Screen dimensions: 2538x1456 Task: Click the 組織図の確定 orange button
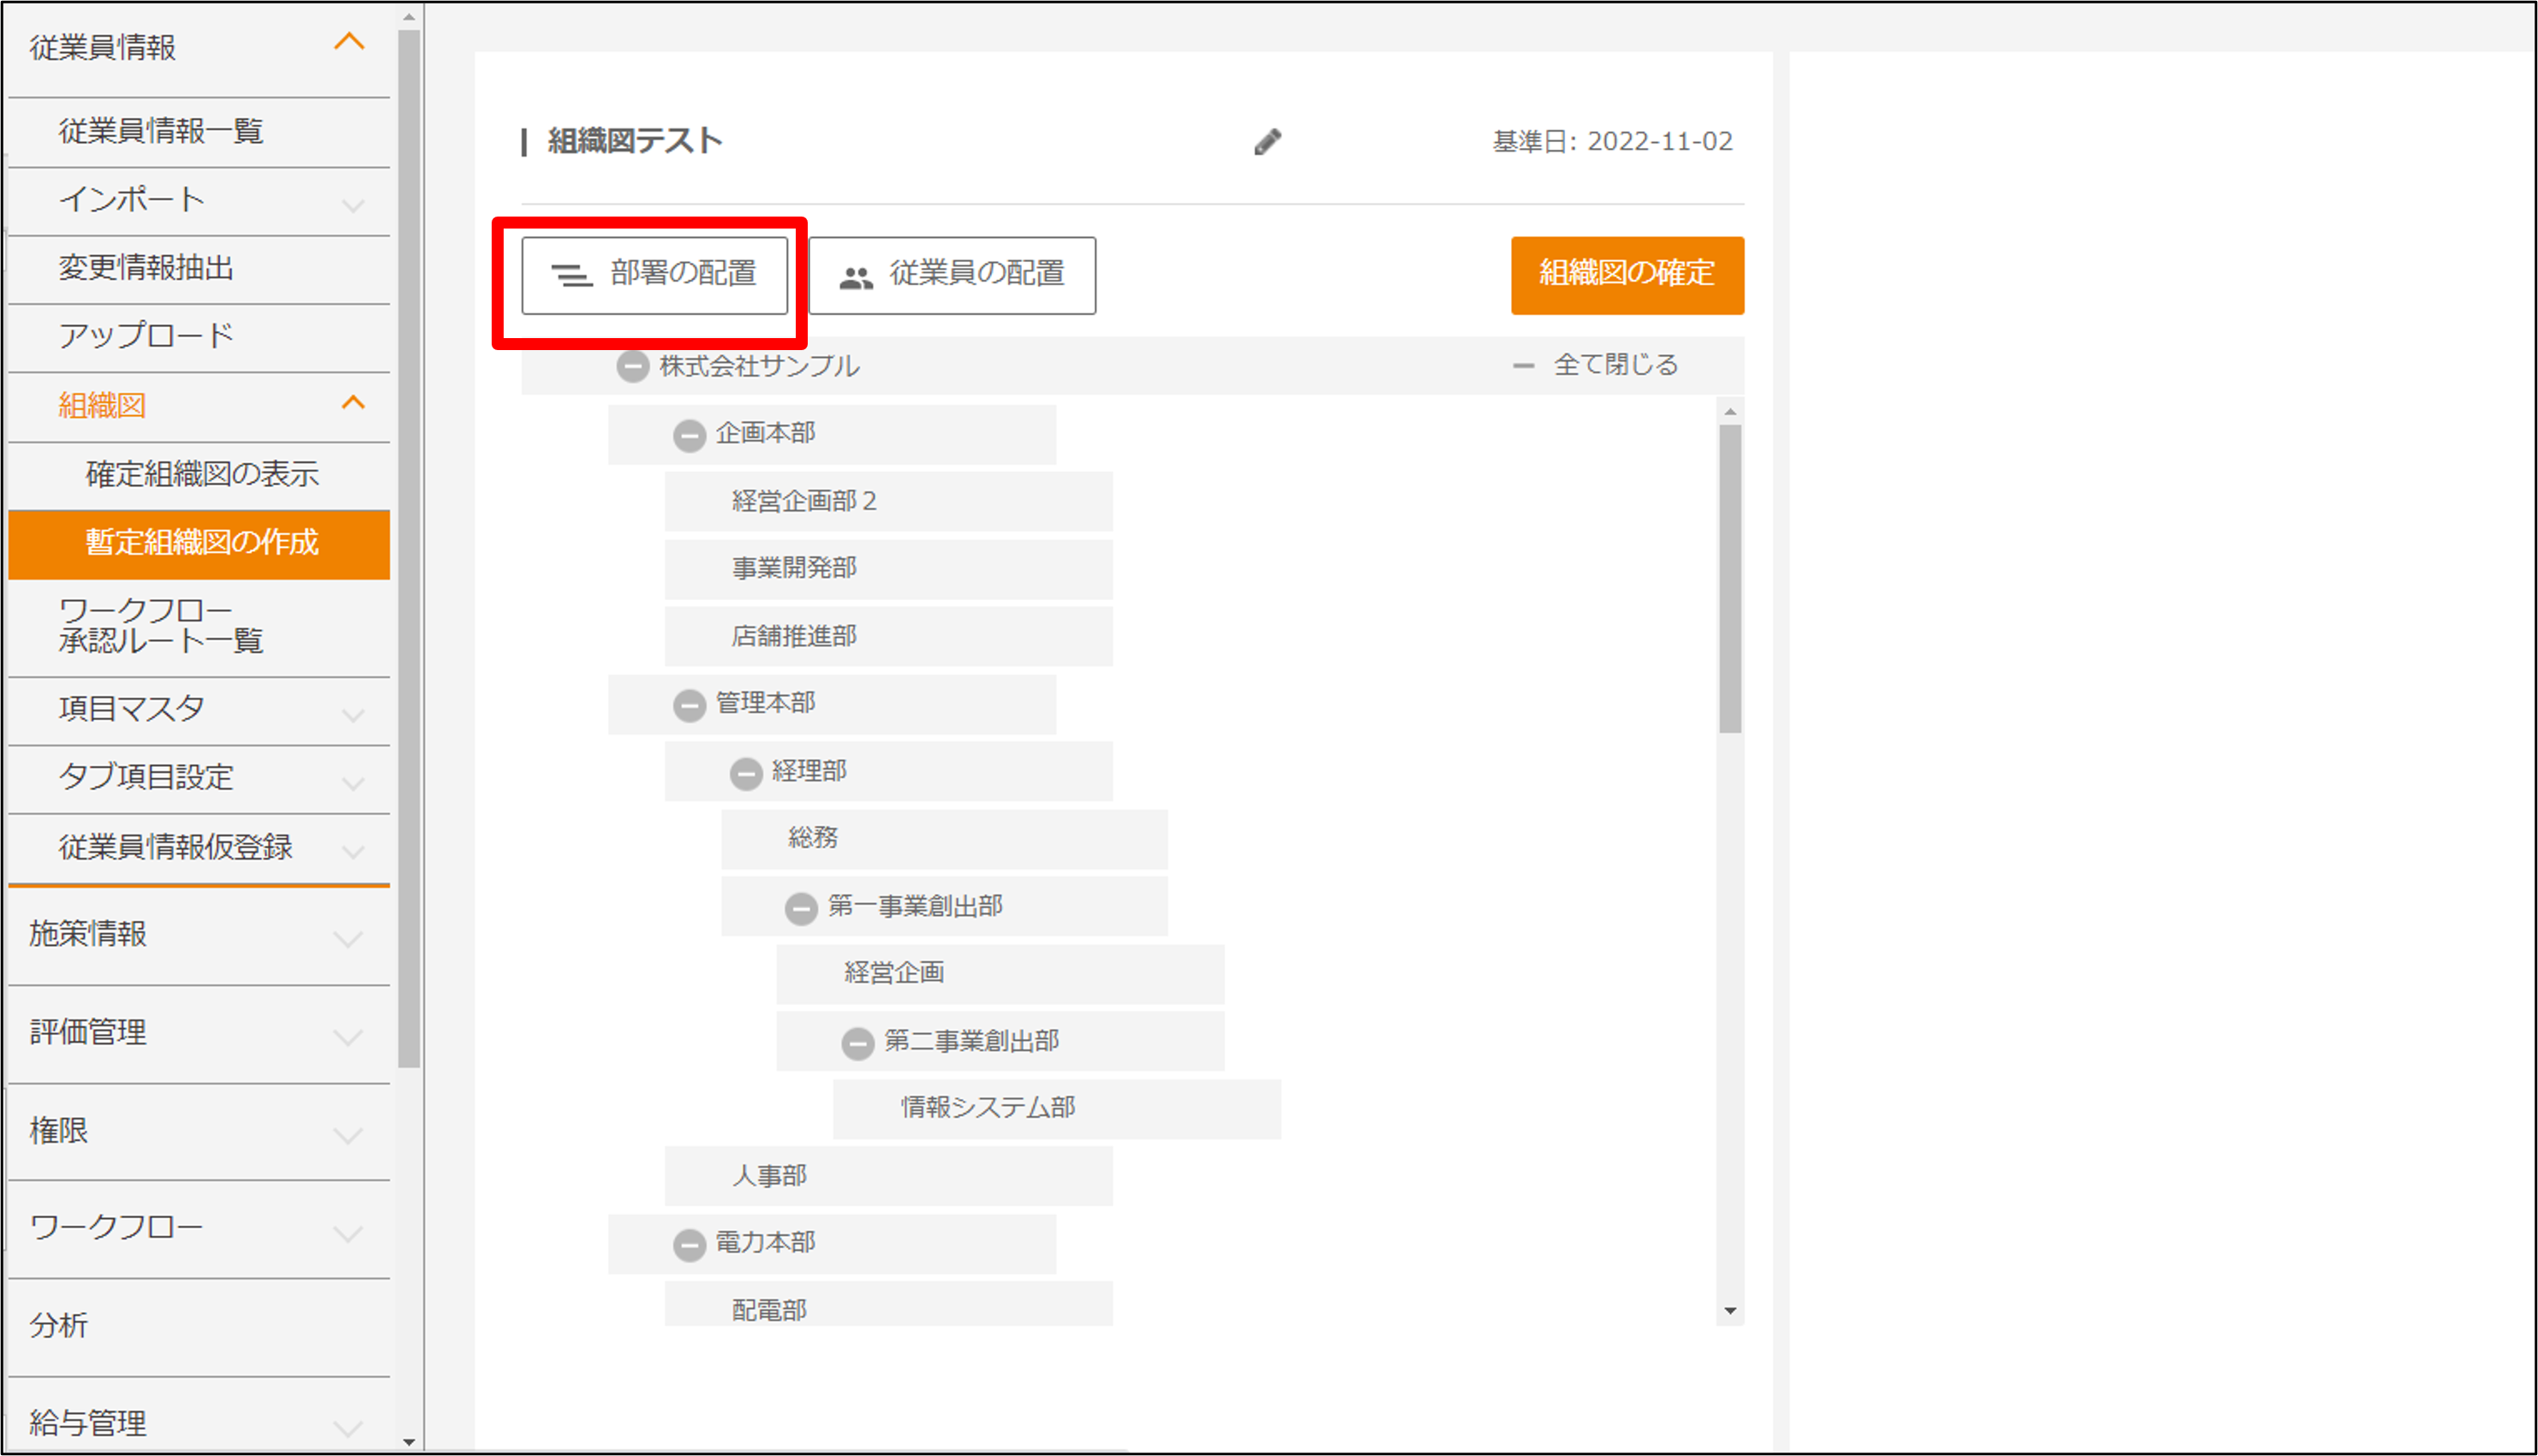click(1627, 274)
